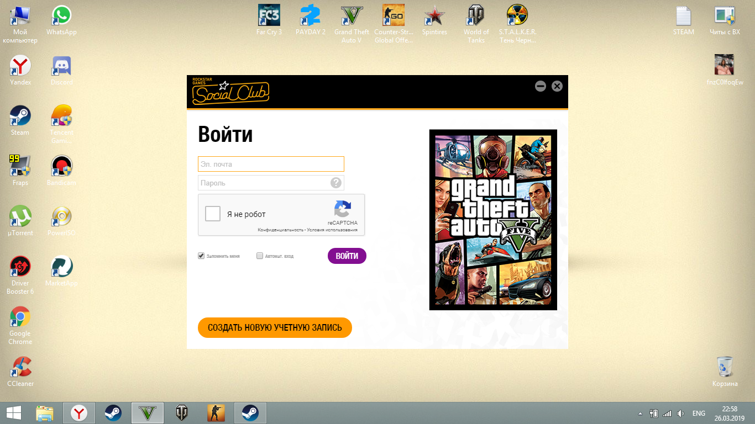755x424 pixels.
Task: Open the Yandex browser desktop shortcut
Action: [x=20, y=71]
